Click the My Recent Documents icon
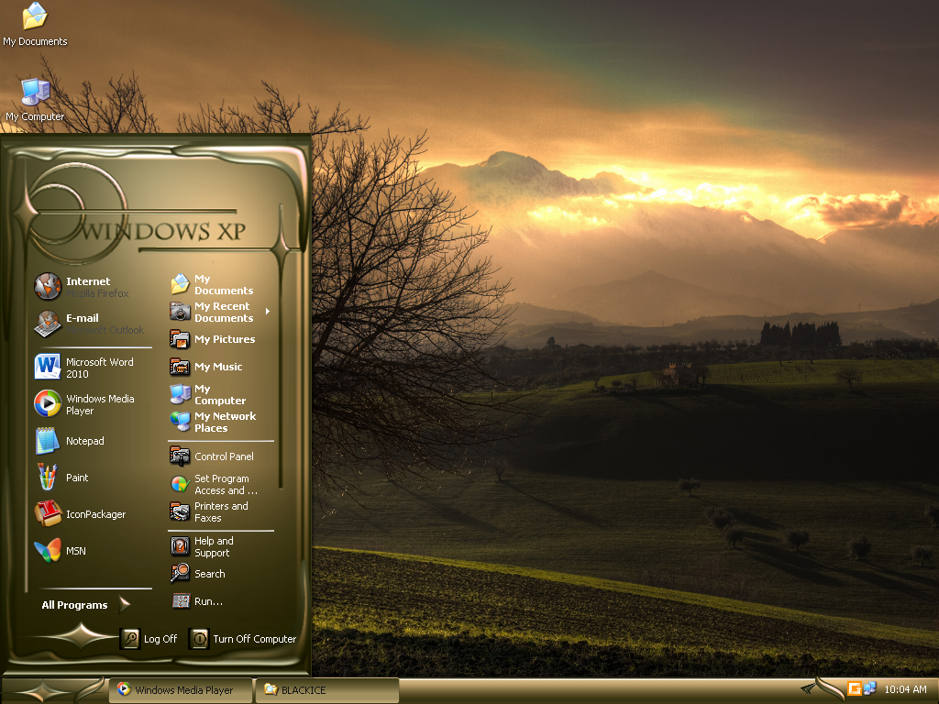Image resolution: width=939 pixels, height=704 pixels. coord(180,312)
